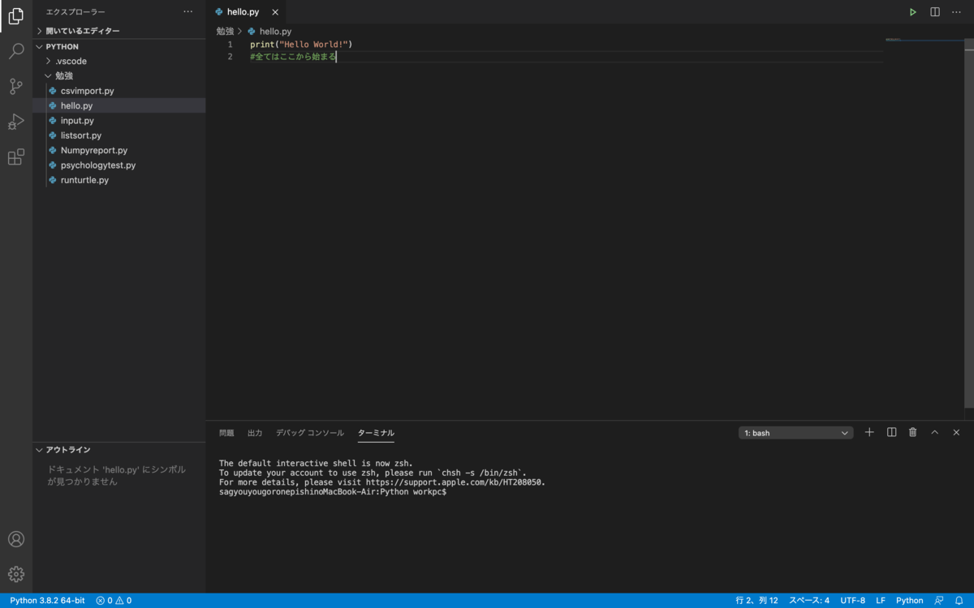This screenshot has width=974, height=608.
Task: Open Explorer views and more actions ellipsis
Action: (188, 12)
